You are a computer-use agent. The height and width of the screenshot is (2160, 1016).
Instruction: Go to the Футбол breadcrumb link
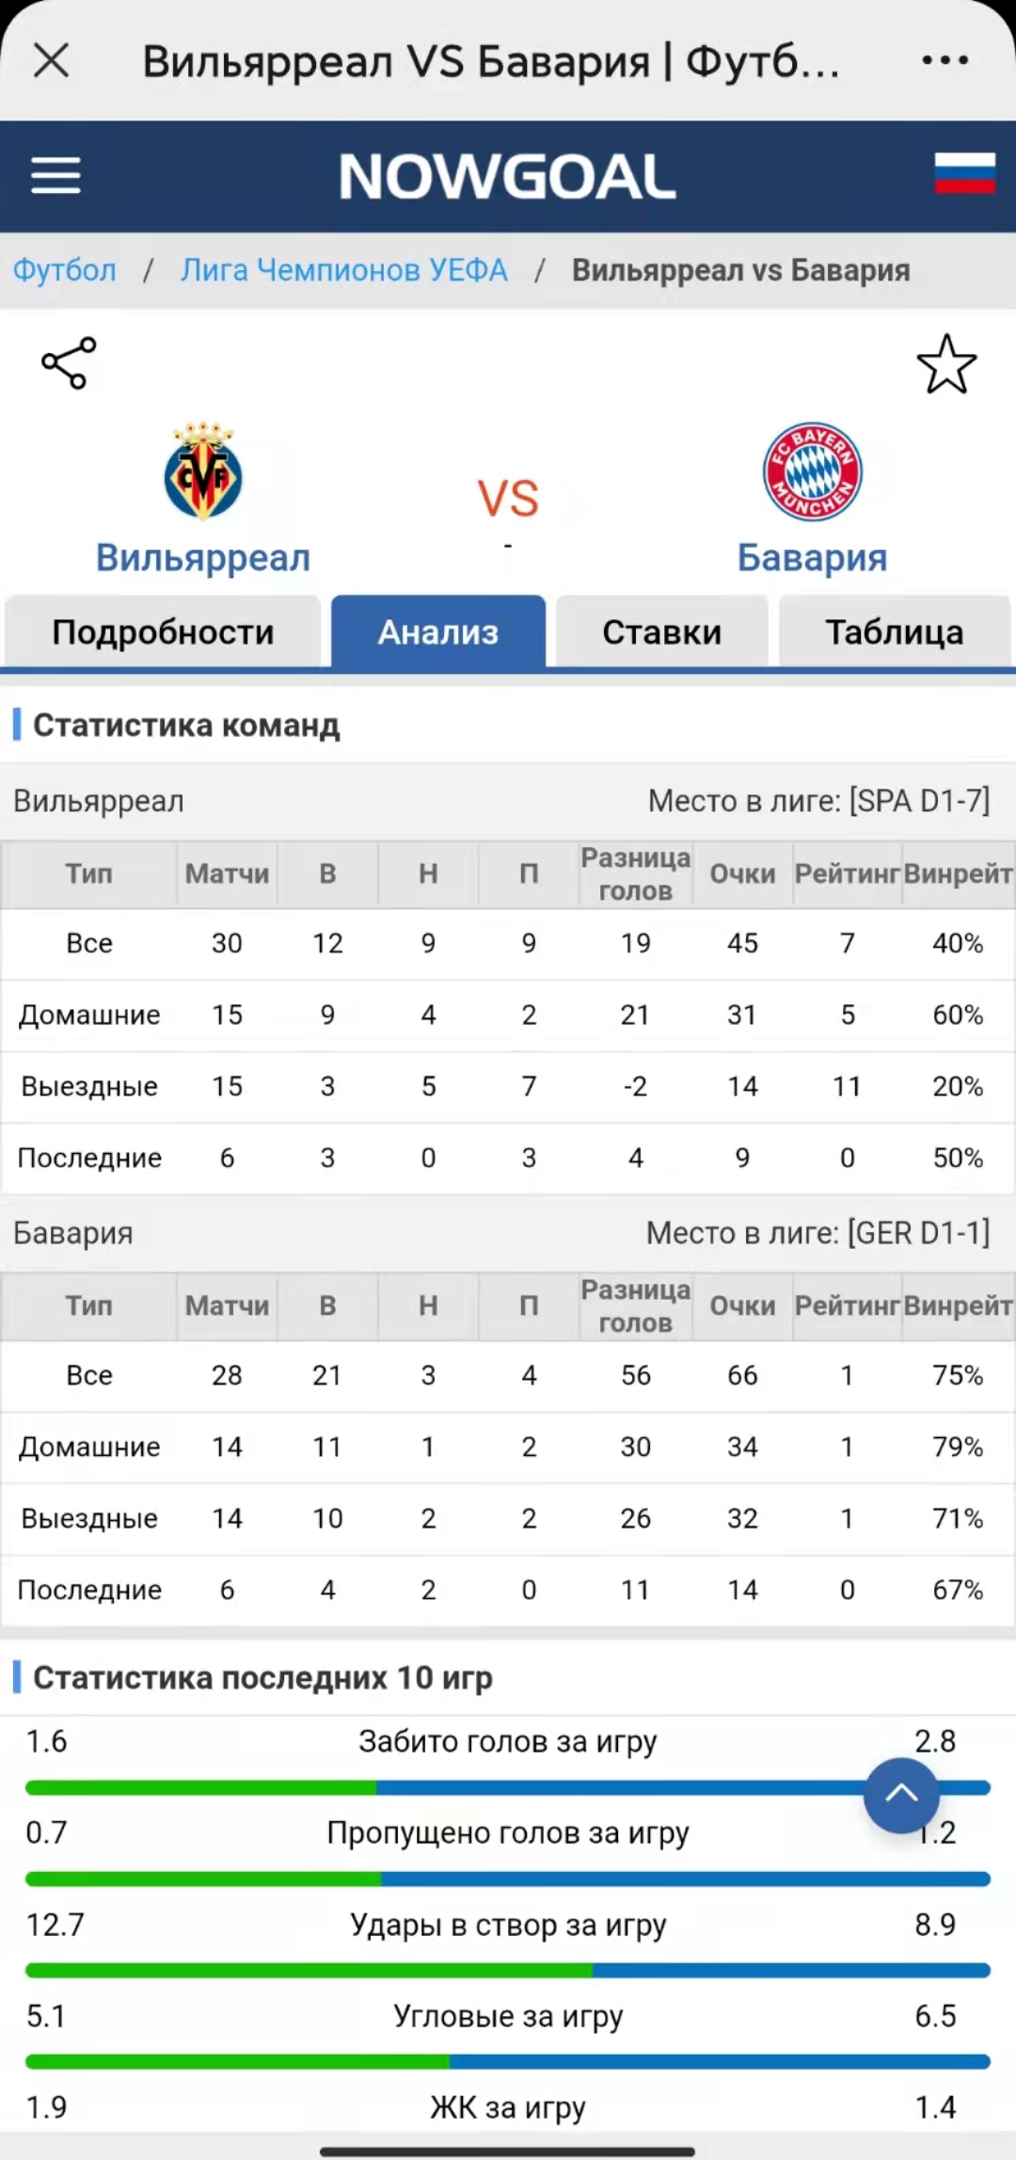(64, 270)
